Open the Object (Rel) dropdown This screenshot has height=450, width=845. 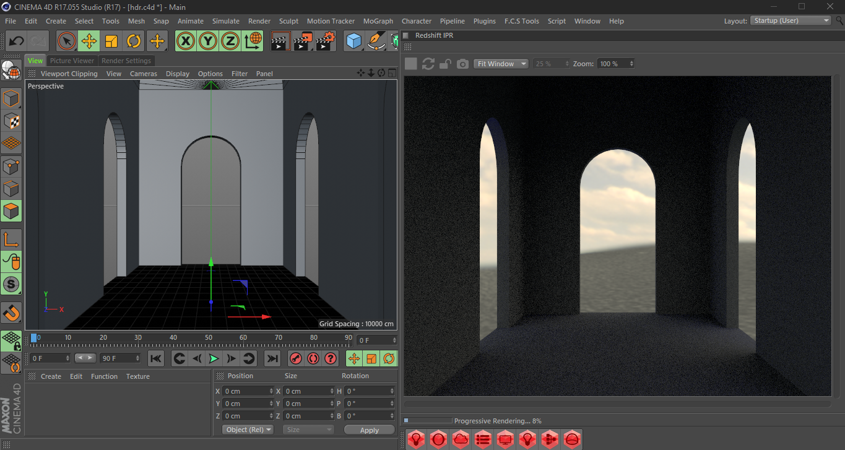(x=248, y=430)
